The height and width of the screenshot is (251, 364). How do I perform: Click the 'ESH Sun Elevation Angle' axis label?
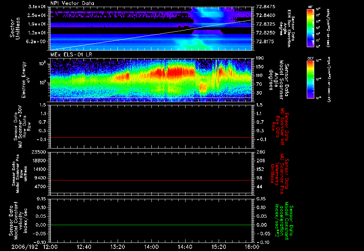click(287, 28)
